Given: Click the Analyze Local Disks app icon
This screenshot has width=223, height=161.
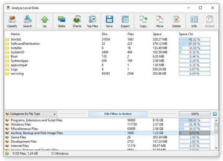Looking at the screenshot, I should [x=8, y=8].
